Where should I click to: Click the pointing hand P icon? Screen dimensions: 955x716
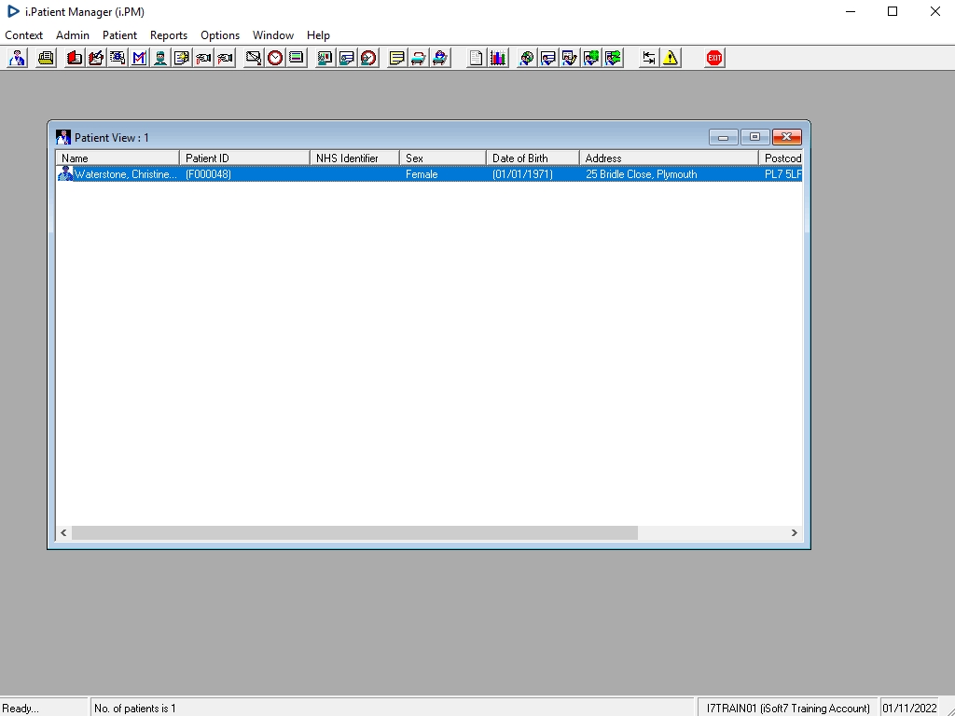[x=225, y=58]
